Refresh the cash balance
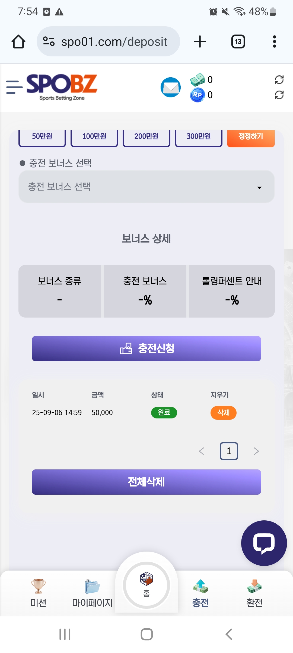The image size is (293, 653). pyautogui.click(x=279, y=80)
